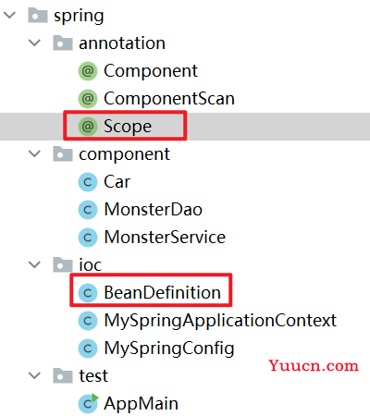370x416 pixels.
Task: Click the AppMain runnable class icon
Action: point(89,403)
